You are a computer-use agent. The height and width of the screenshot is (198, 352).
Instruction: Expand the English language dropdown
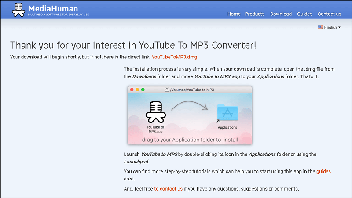(329, 27)
